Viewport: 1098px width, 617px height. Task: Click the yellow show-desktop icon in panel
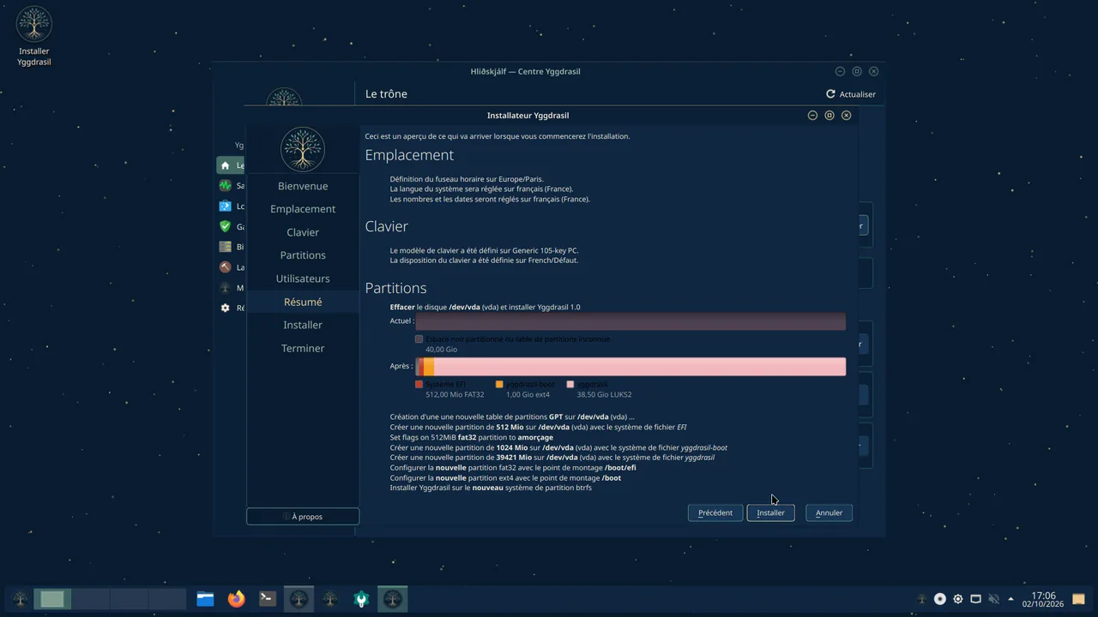[x=1079, y=599]
